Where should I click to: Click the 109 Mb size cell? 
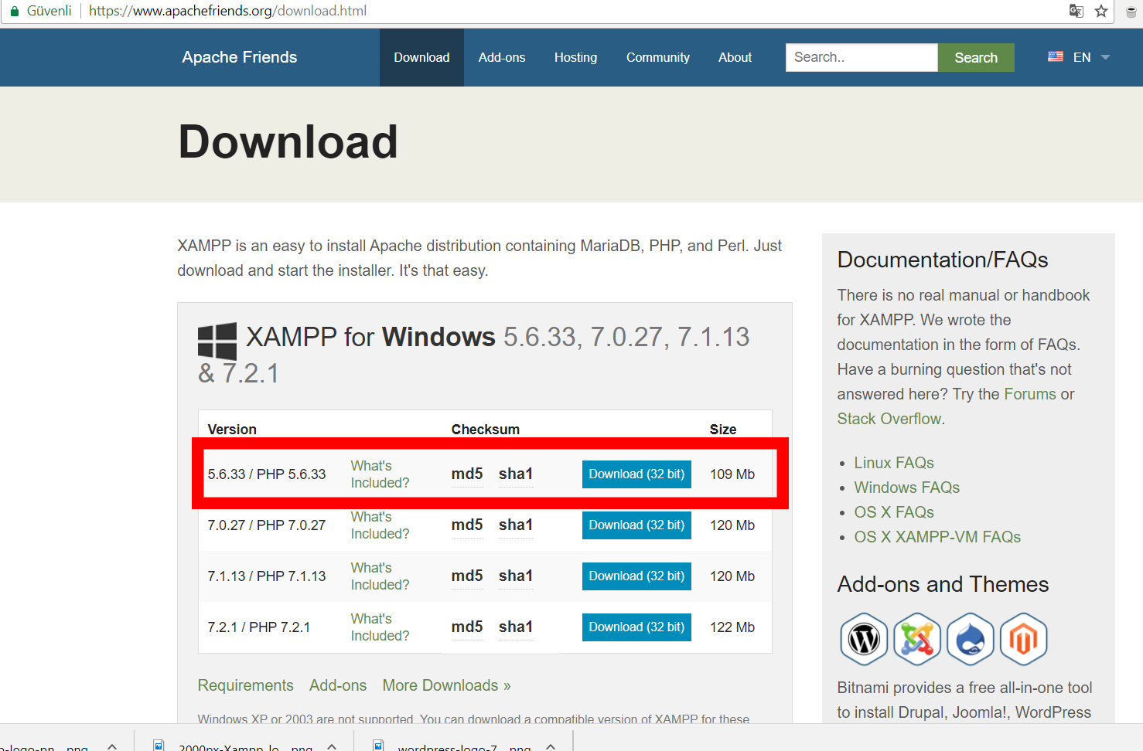[732, 474]
